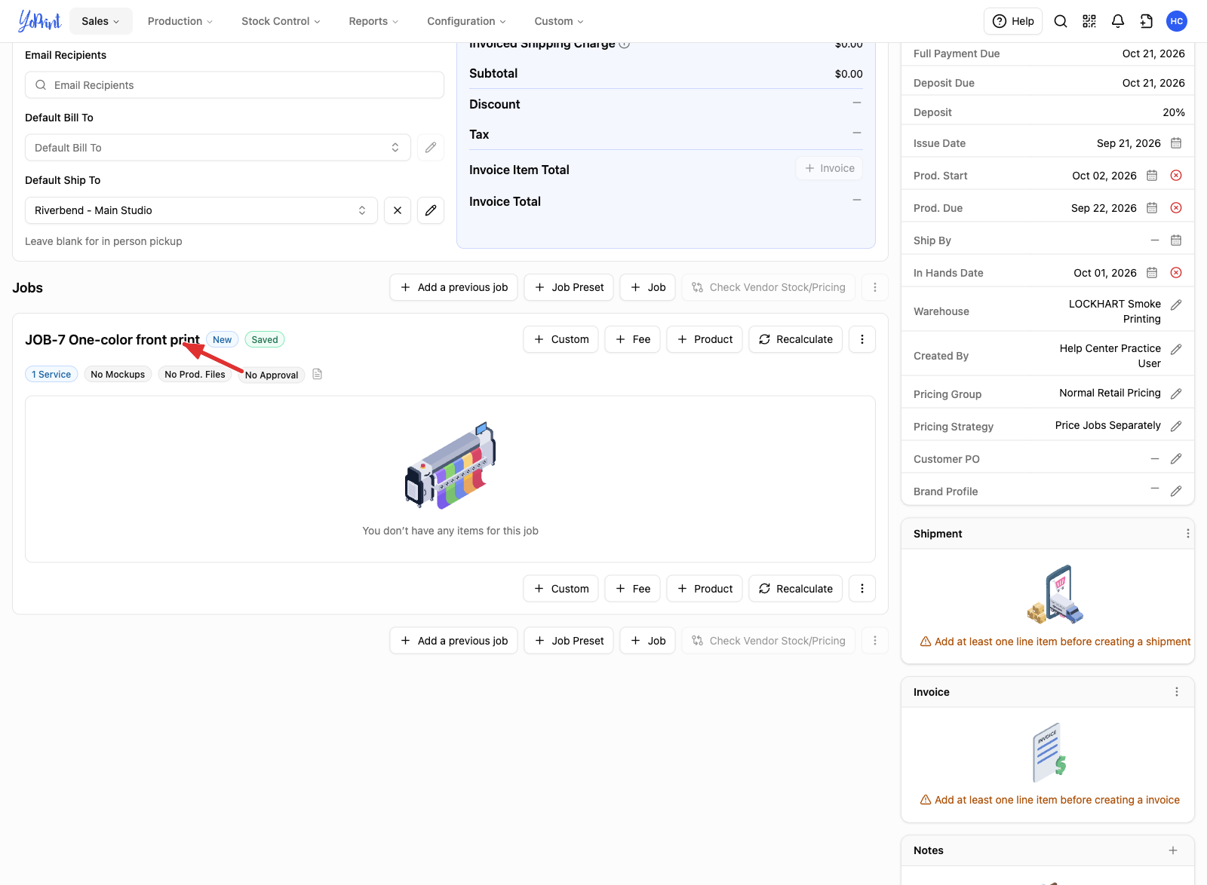Screen dimensions: 1207x885
Task: Click the 1 Service tag
Action: (x=51, y=374)
